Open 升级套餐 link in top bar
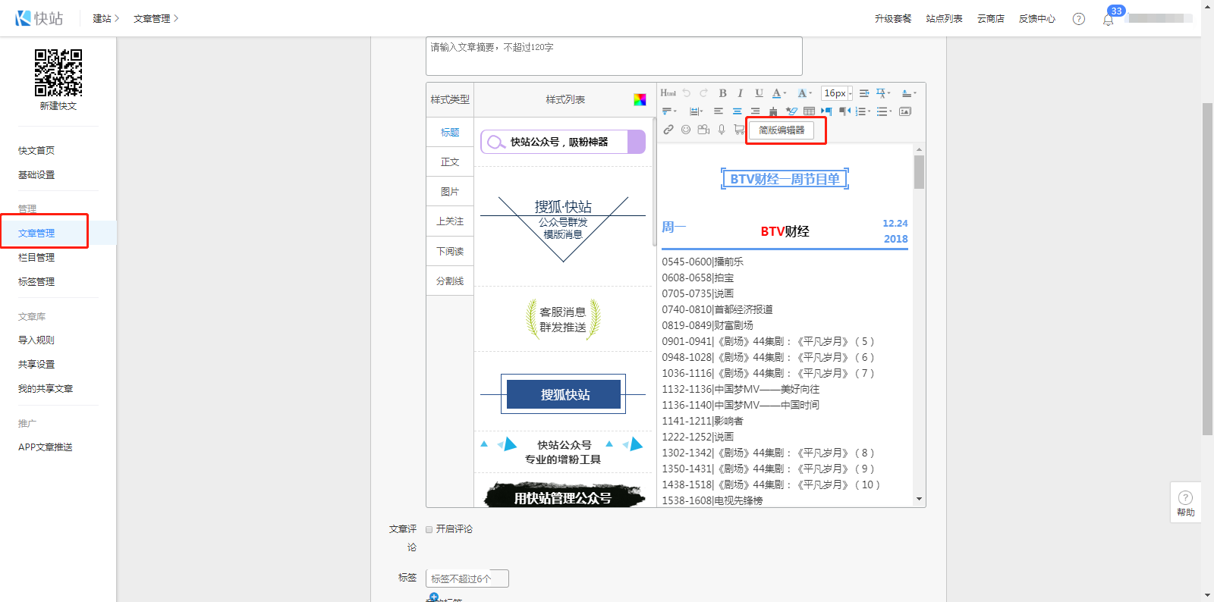Viewport: 1214px width, 602px height. click(x=892, y=19)
